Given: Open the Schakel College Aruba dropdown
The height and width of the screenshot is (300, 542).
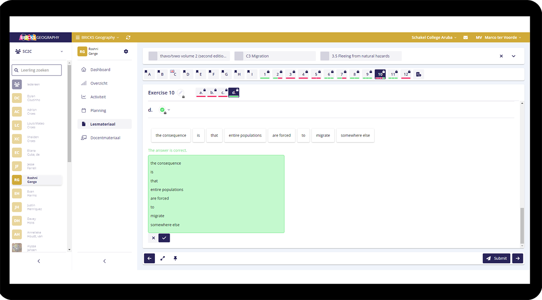Looking at the screenshot, I should click(434, 37).
